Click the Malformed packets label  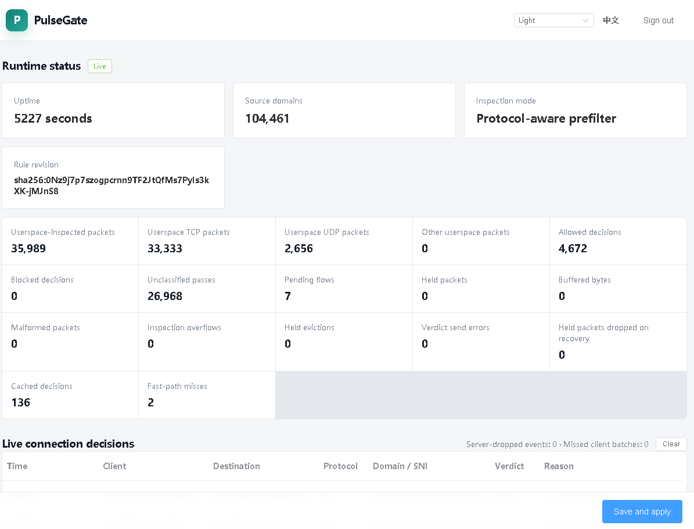tap(45, 327)
